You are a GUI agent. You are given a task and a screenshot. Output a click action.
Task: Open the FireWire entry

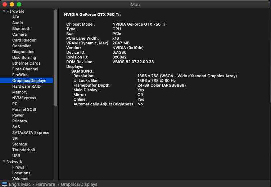[x=20, y=75]
